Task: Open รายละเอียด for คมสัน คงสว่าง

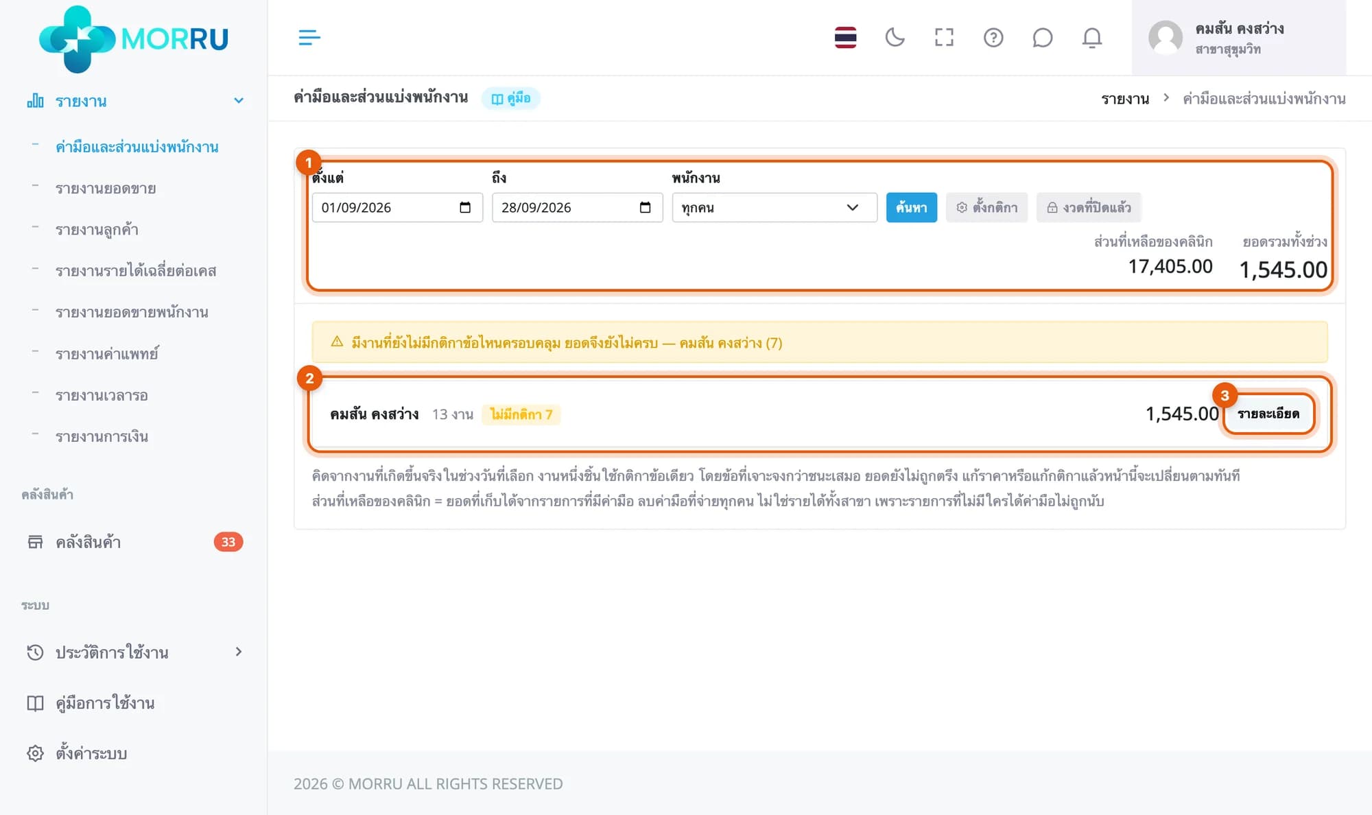Action: pos(1268,414)
